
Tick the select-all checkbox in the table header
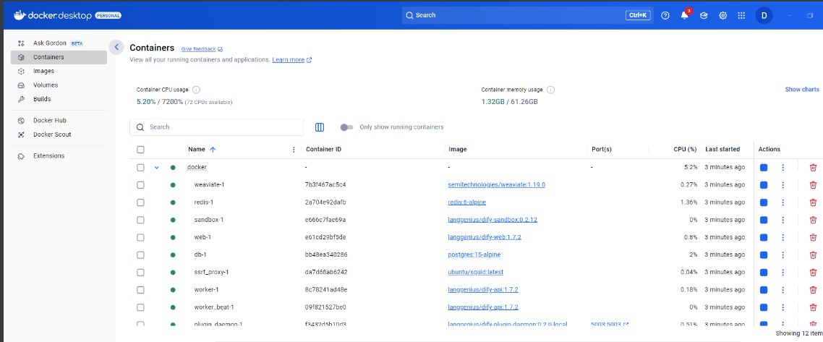pos(140,150)
